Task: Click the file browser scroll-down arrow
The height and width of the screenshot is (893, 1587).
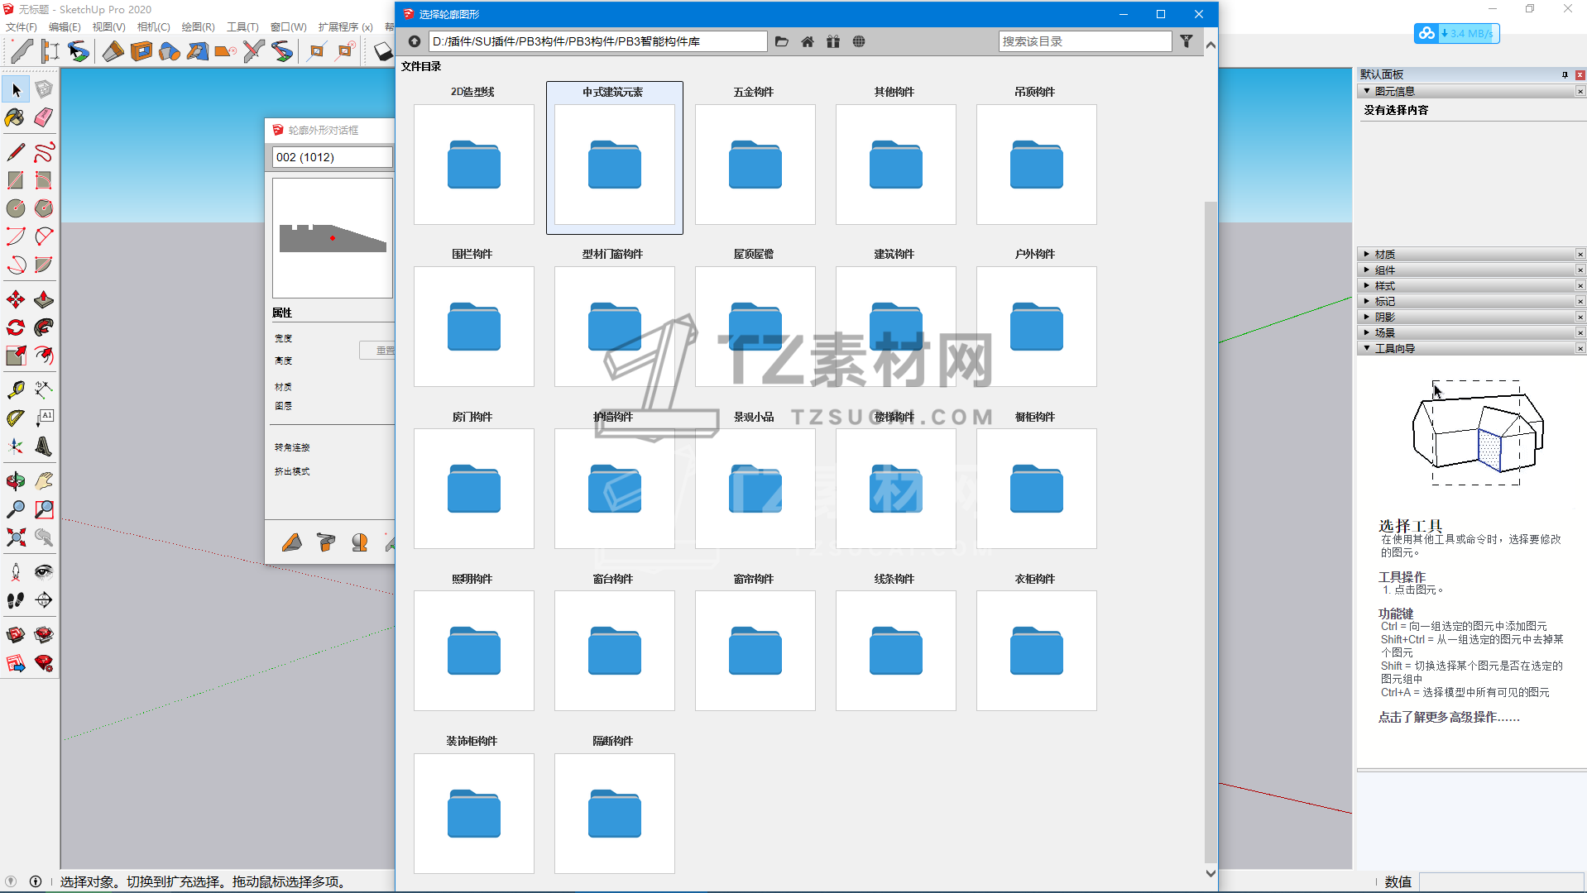Action: pos(1211,873)
